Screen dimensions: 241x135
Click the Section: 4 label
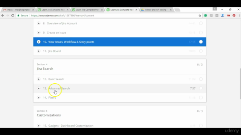[x=42, y=64]
